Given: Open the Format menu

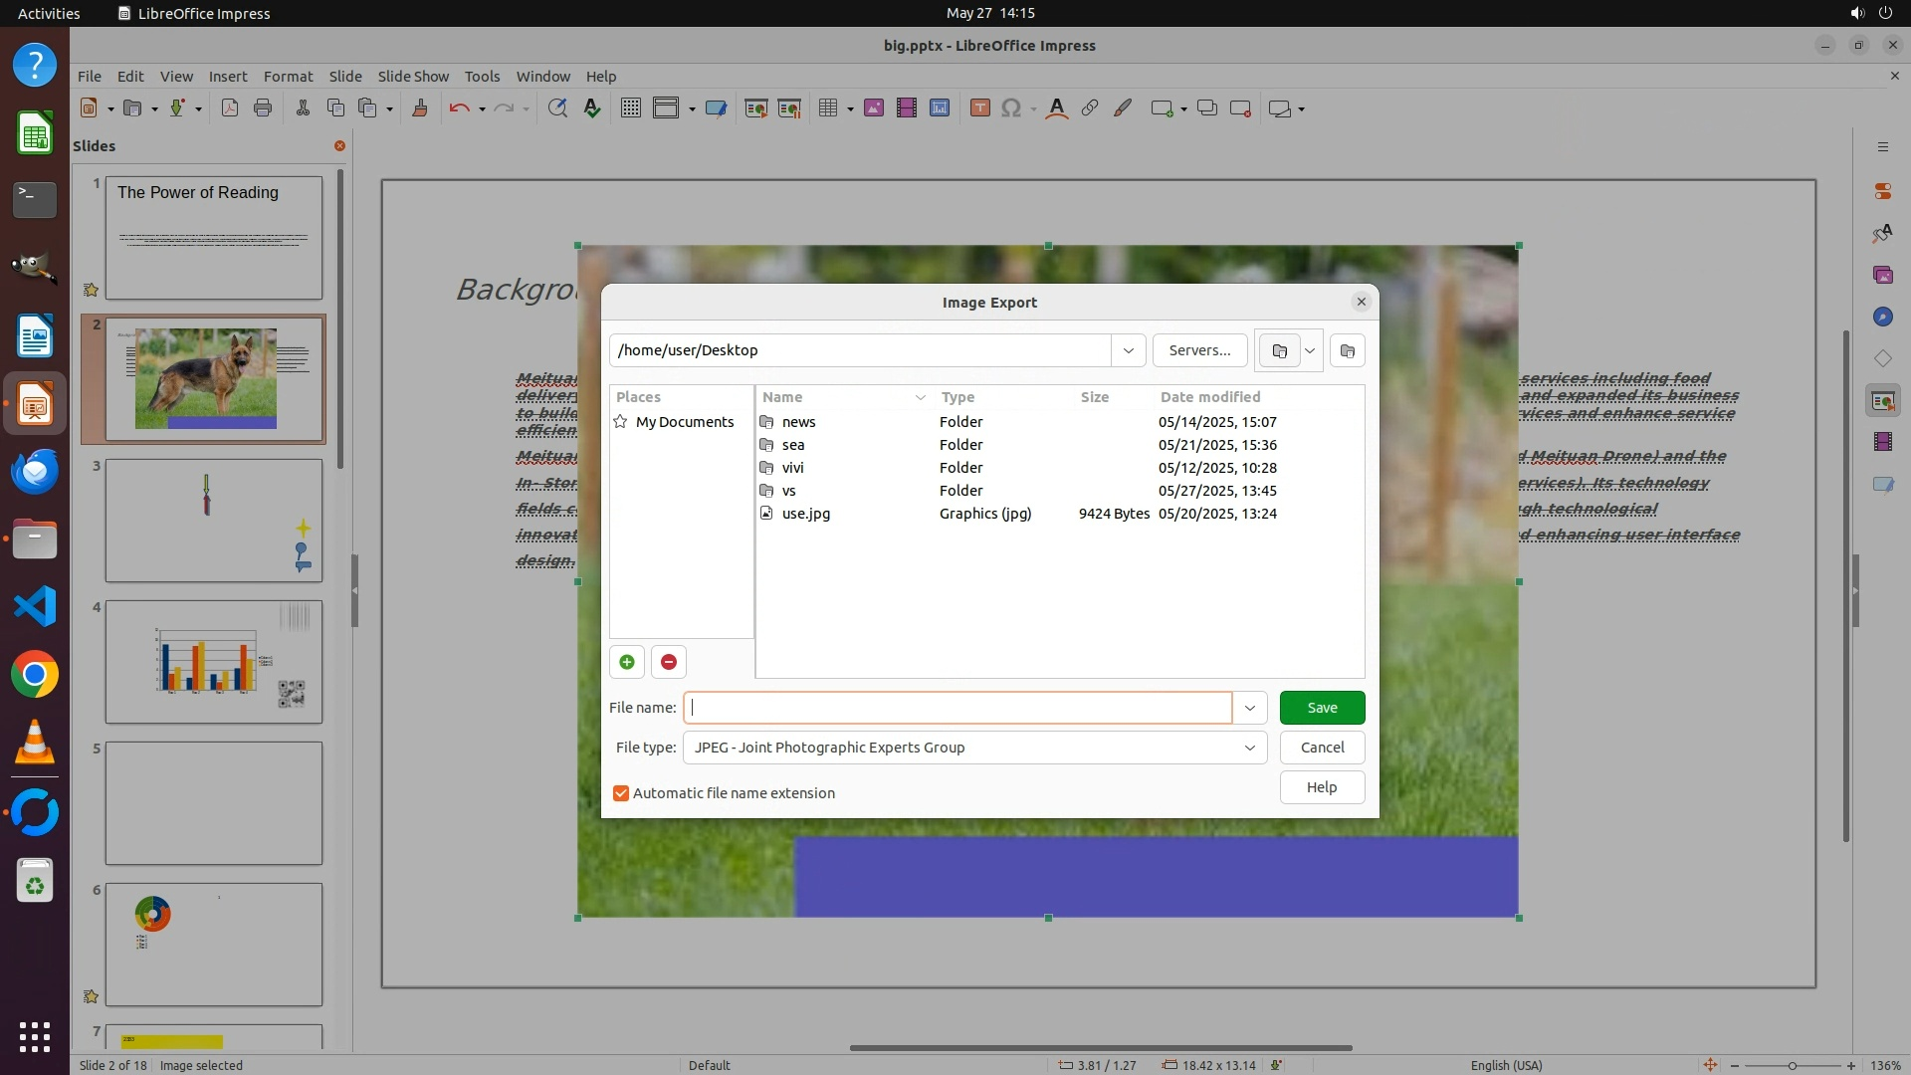Looking at the screenshot, I should point(288,77).
